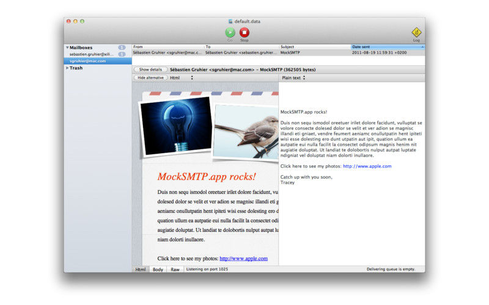The image size is (489, 305).
Task: Click the message header with 362505 bytes
Action: click(x=243, y=70)
